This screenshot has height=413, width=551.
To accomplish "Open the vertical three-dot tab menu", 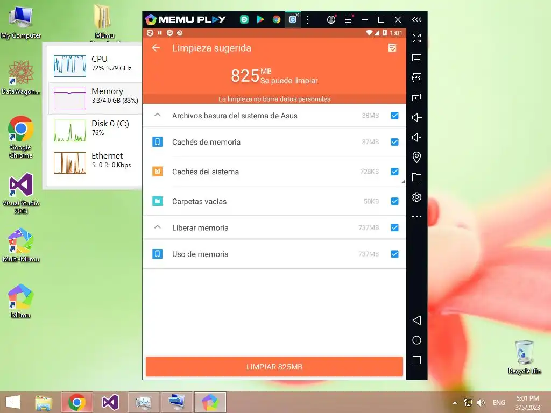I will point(307,20).
